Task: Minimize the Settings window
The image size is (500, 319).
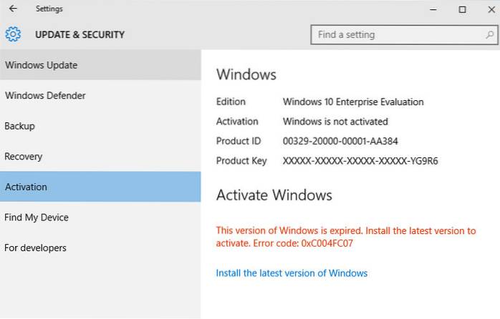Action: pos(434,9)
